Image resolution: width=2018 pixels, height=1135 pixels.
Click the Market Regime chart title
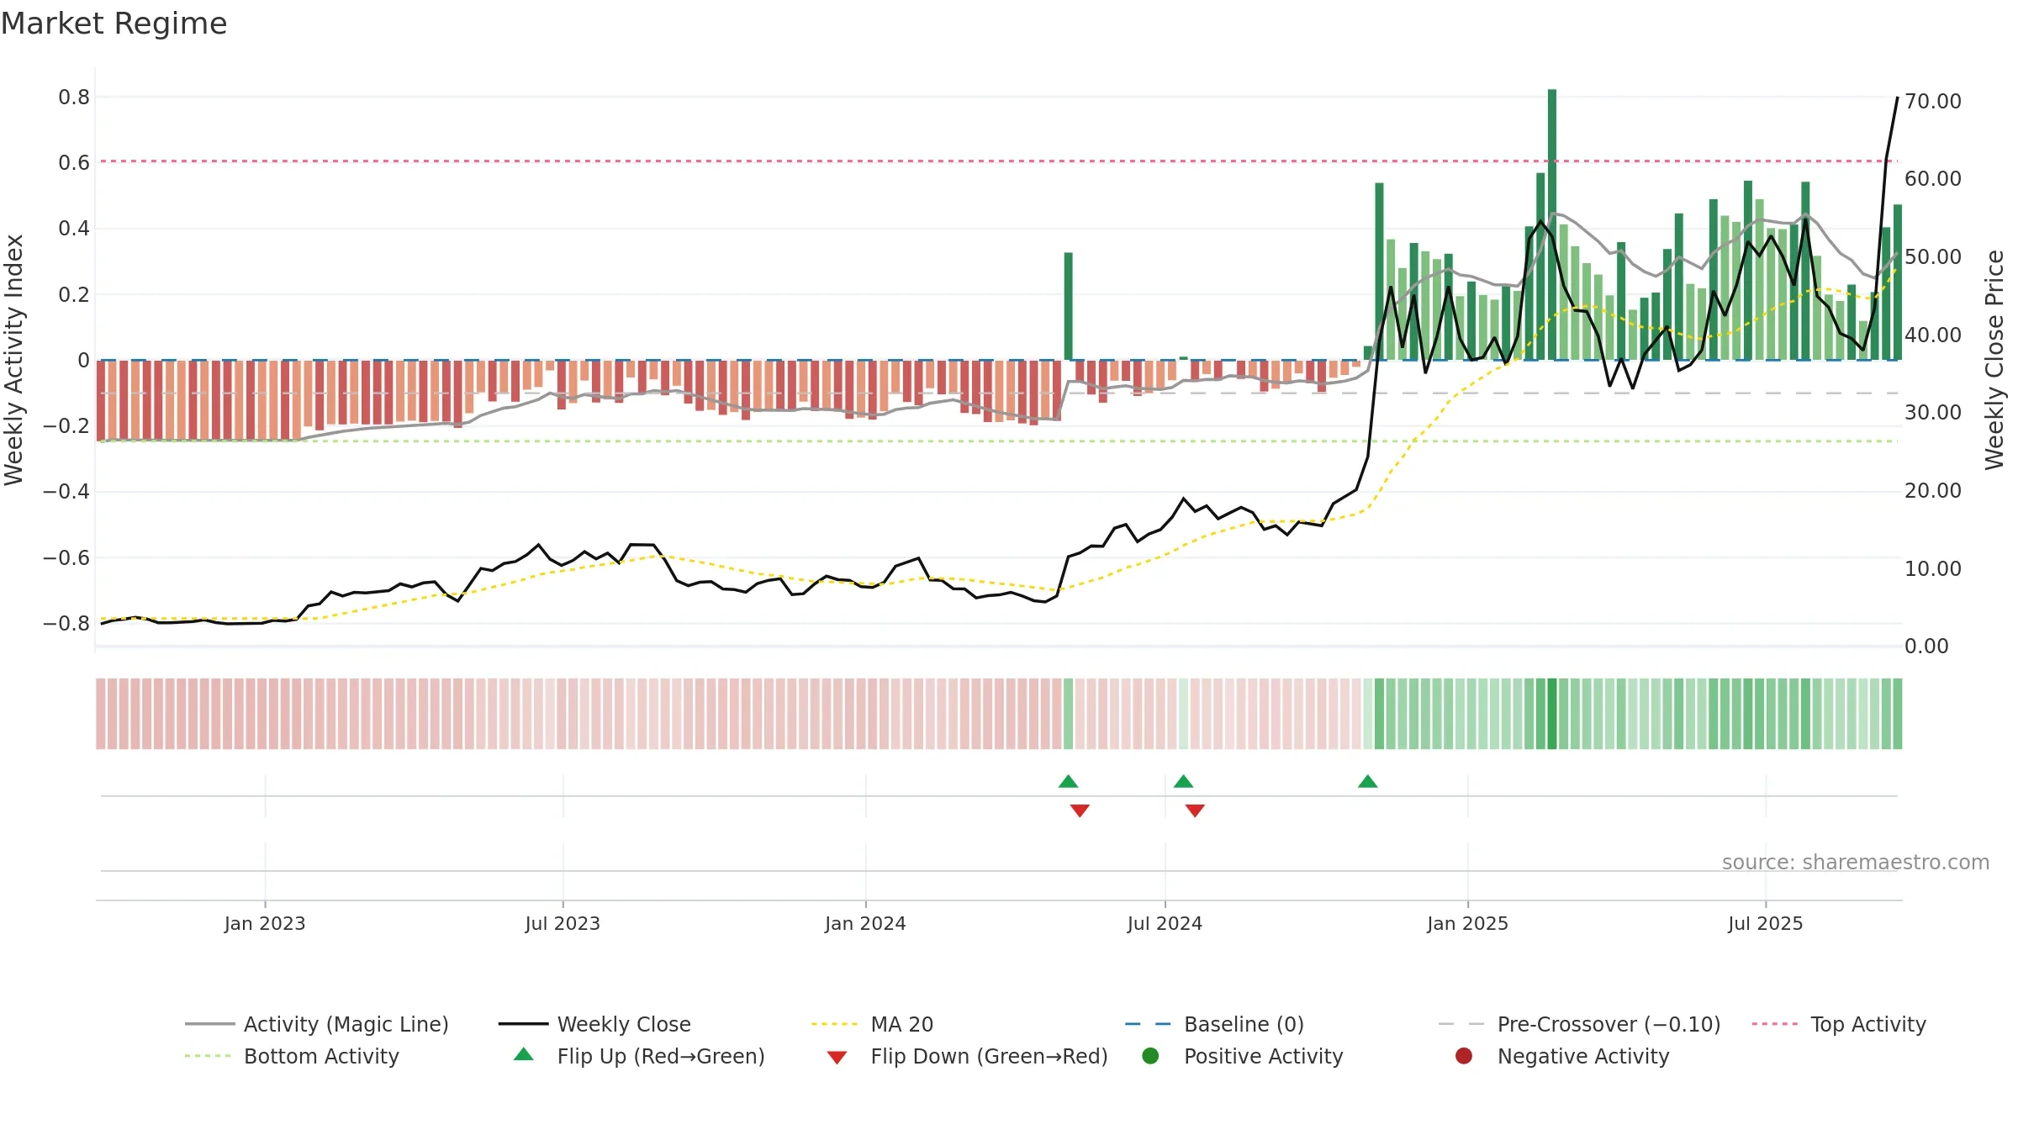coord(114,24)
